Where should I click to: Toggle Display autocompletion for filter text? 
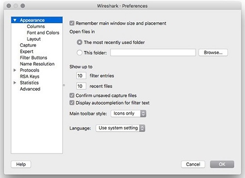[x=72, y=103]
